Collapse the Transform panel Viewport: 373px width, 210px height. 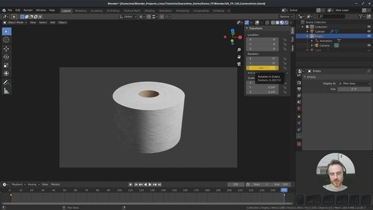pyautogui.click(x=247, y=29)
